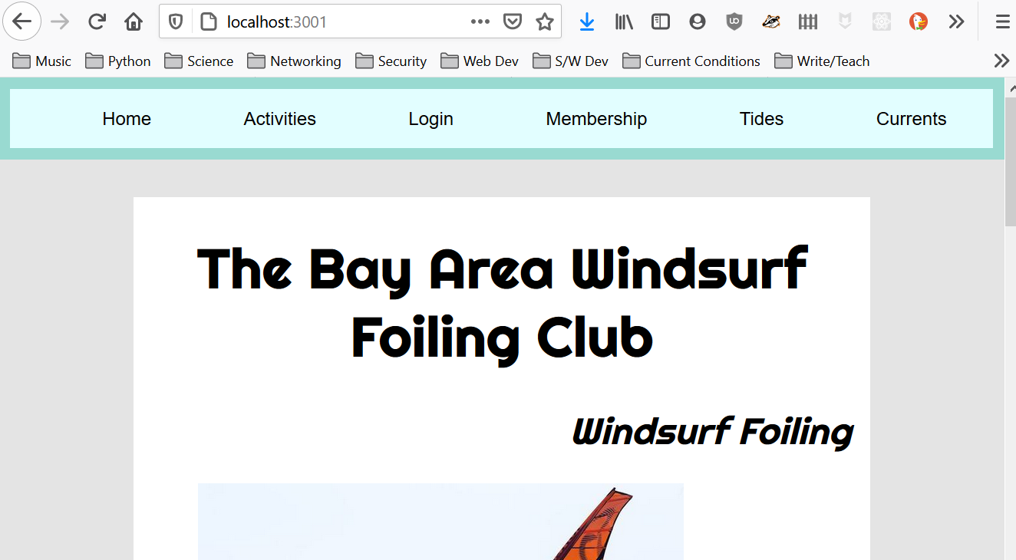Click the browser back arrow button

coord(22,21)
